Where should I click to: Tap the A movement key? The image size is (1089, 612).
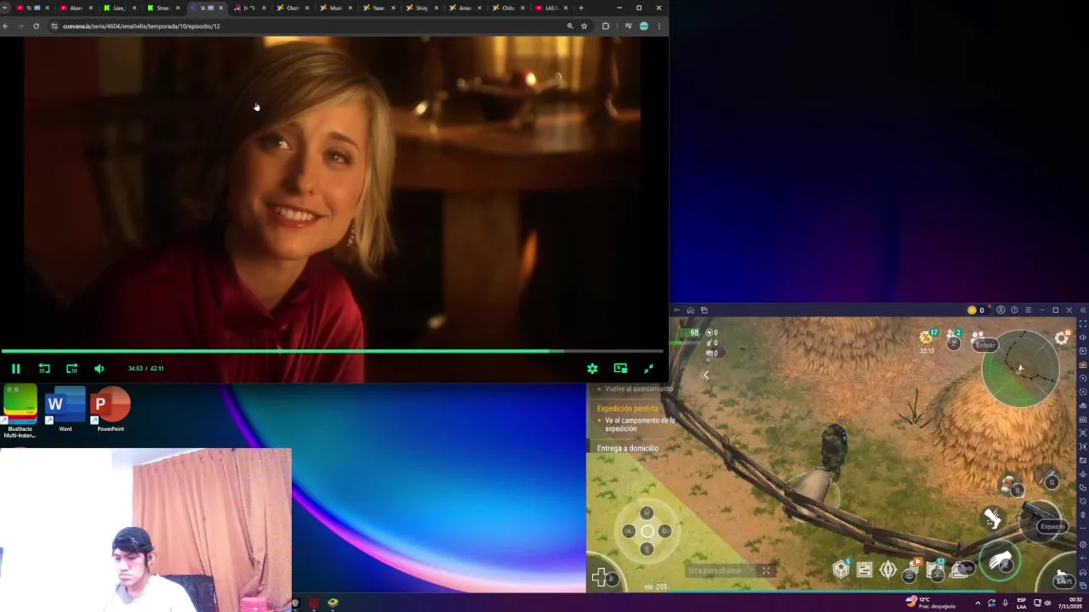[629, 531]
